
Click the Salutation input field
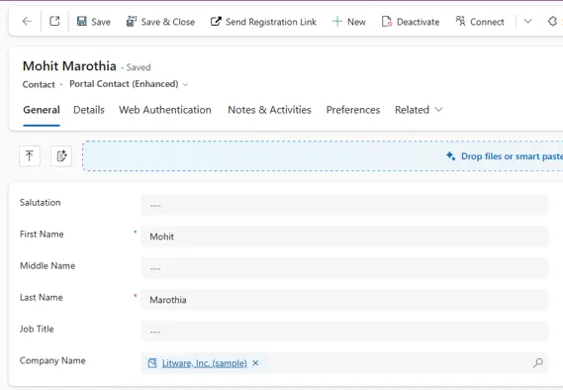[344, 205]
